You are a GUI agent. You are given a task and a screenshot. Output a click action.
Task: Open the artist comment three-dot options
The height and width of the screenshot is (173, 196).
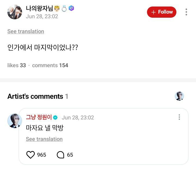179,117
